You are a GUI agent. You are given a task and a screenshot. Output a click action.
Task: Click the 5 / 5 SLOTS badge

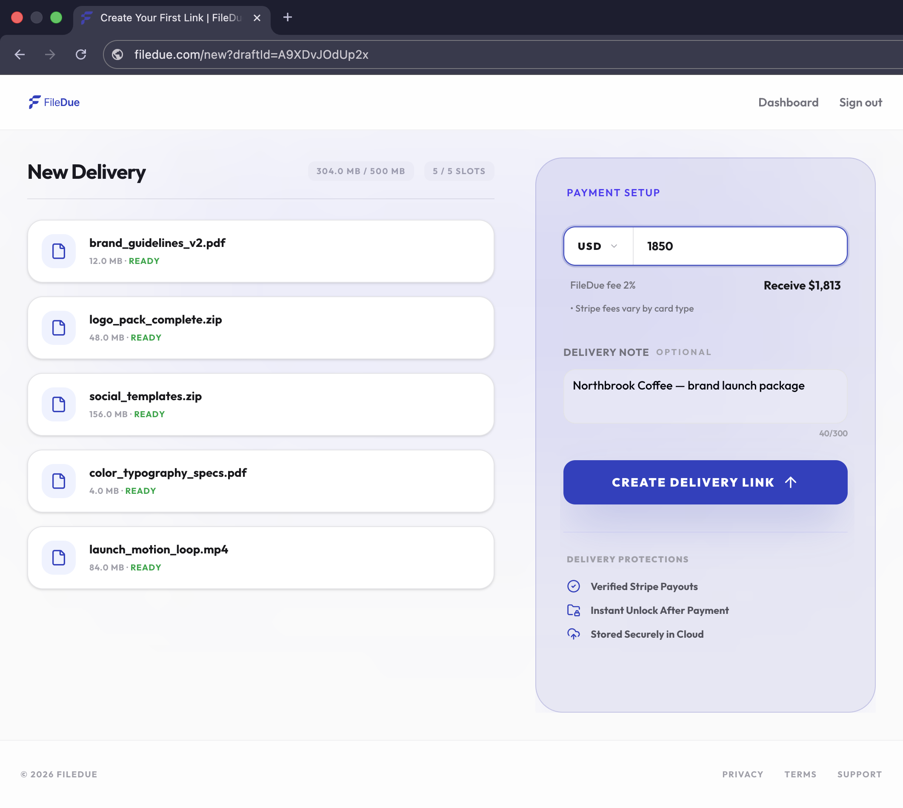459,171
